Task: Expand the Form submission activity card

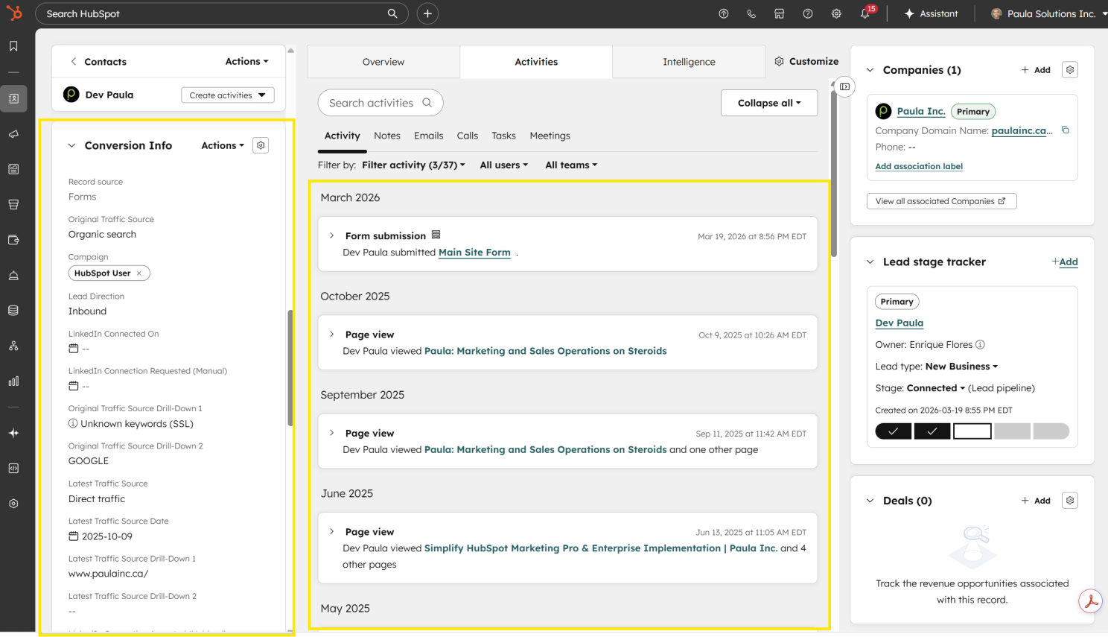Action: click(x=331, y=235)
